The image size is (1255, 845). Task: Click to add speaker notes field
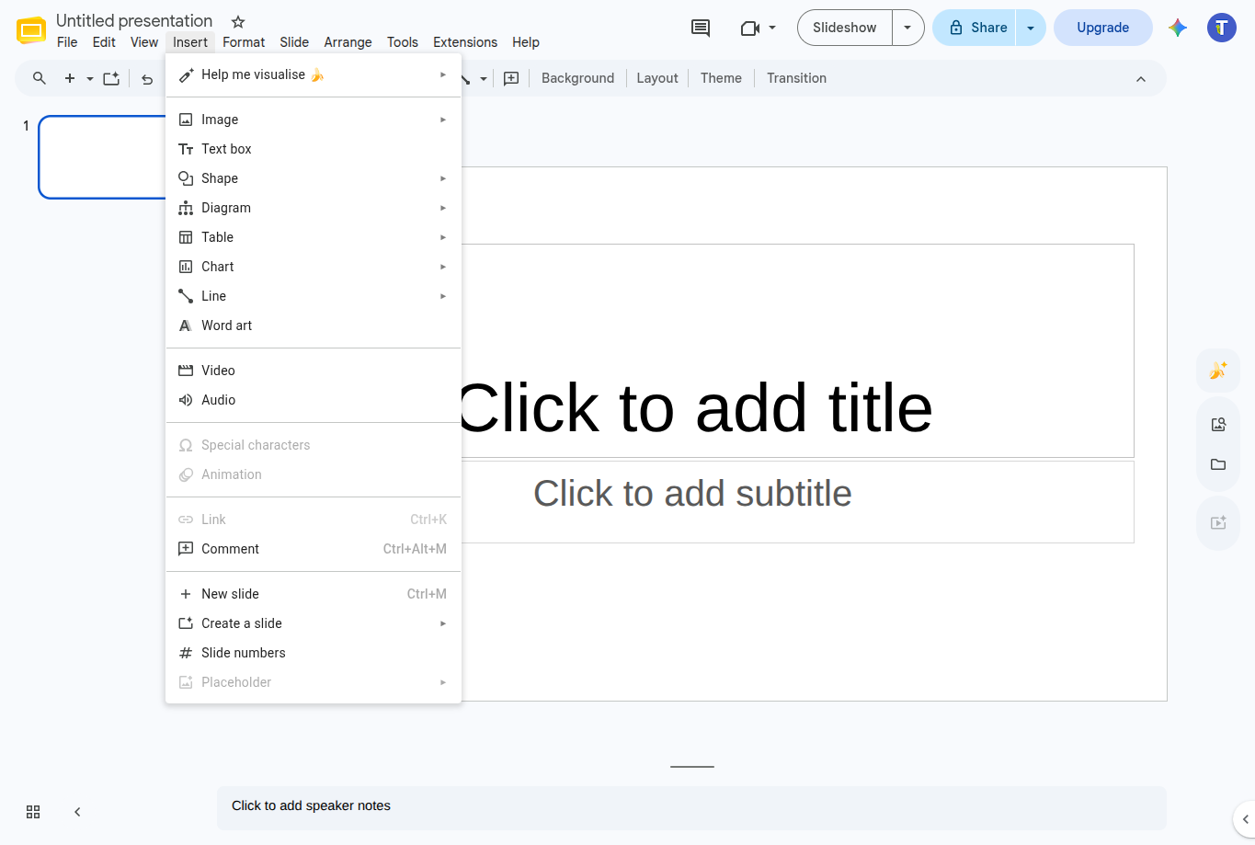691,807
